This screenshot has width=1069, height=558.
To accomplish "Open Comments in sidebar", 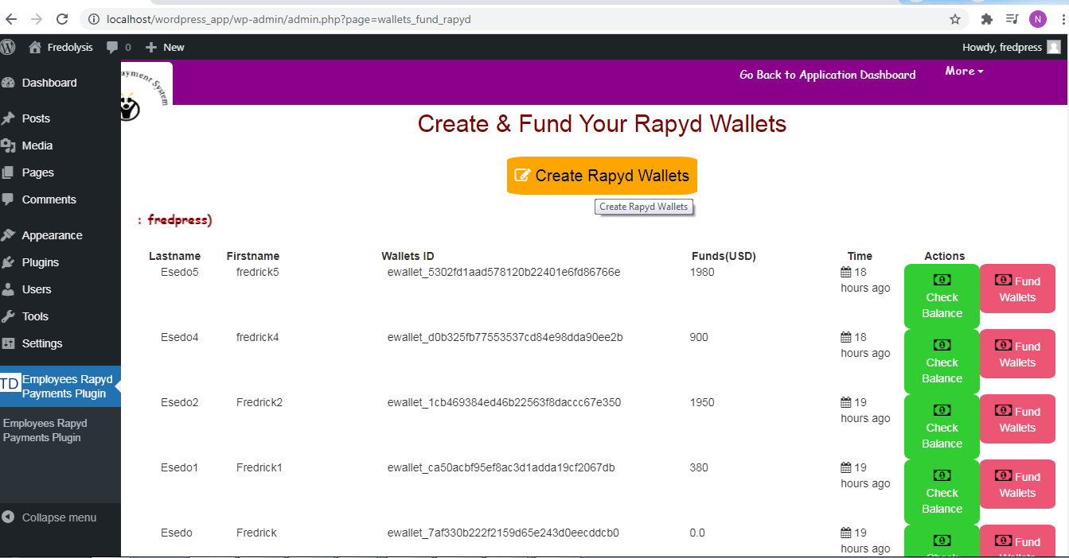I will tap(60, 200).
